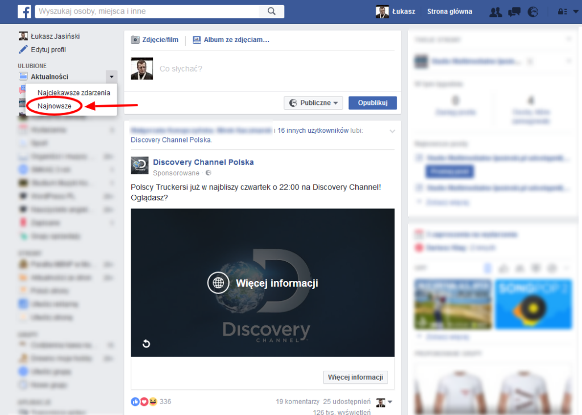The image size is (582, 415).
Task: Open the Publiczne audience dropdown
Action: [313, 103]
